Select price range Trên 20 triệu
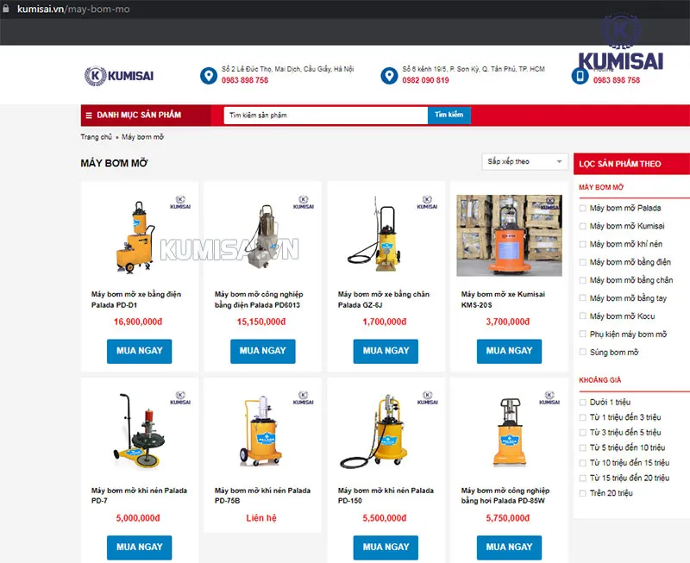This screenshot has height=563, width=690. point(583,493)
